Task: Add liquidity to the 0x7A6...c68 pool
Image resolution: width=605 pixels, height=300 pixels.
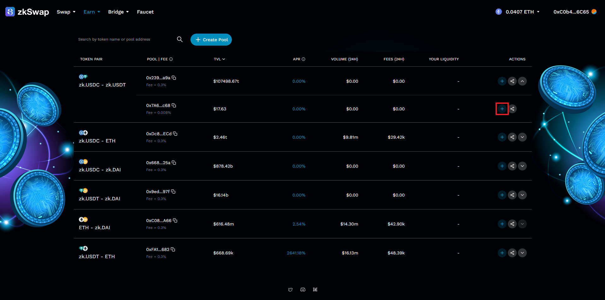Action: [502, 109]
